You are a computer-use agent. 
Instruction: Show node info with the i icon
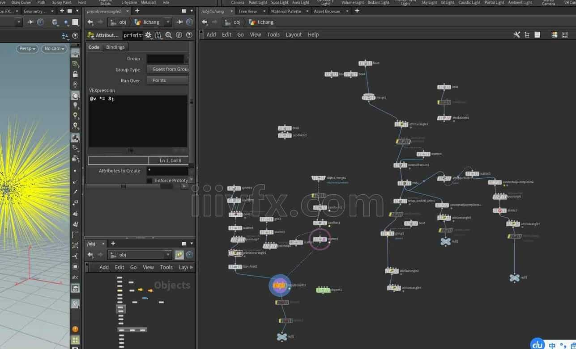coord(179,35)
